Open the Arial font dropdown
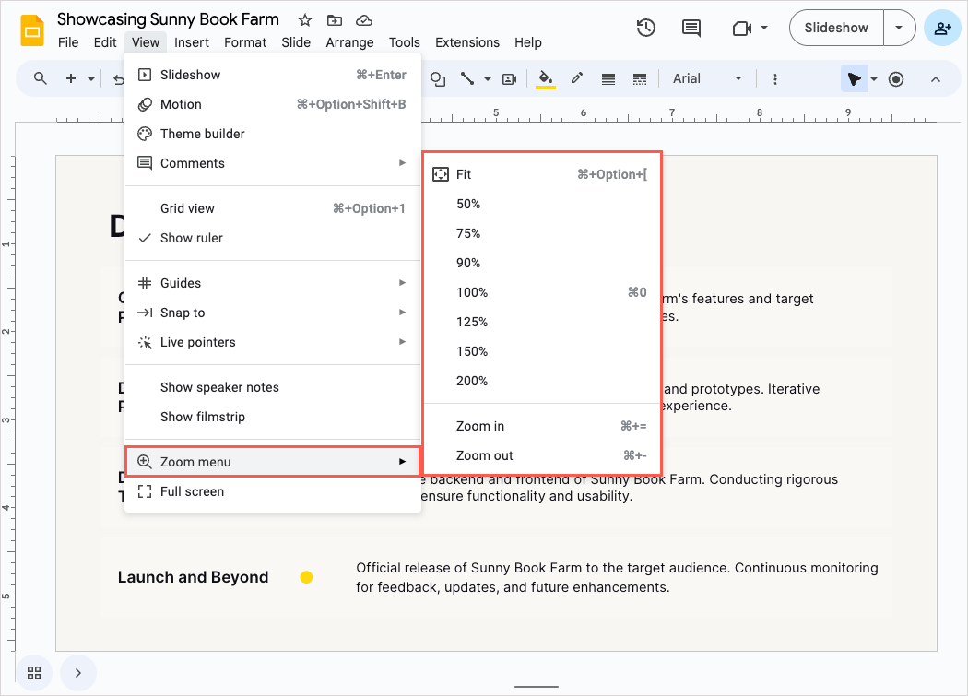 pyautogui.click(x=707, y=78)
